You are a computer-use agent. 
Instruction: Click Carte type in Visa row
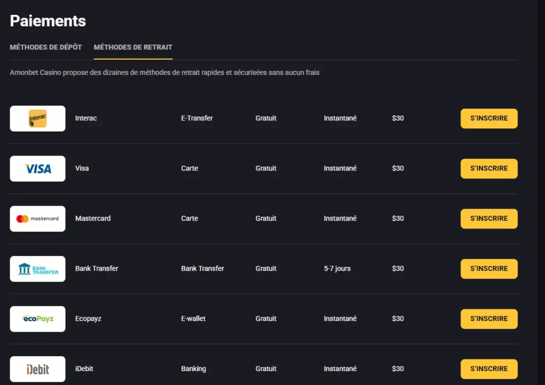tap(189, 168)
